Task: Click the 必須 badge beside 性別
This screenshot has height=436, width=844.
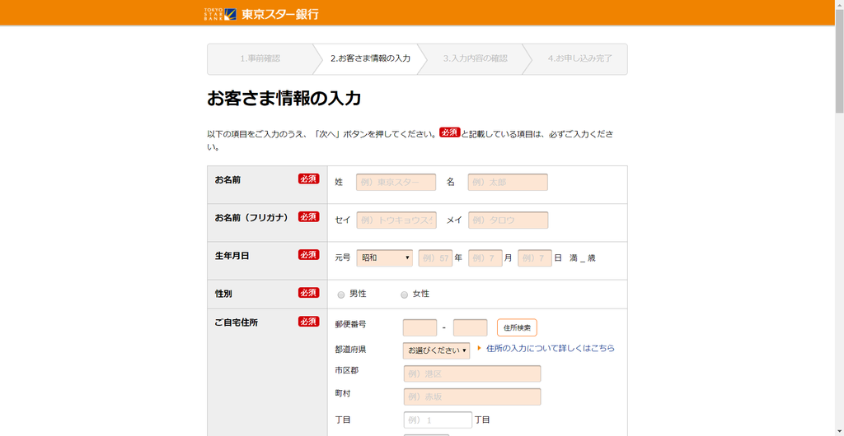Action: (308, 293)
